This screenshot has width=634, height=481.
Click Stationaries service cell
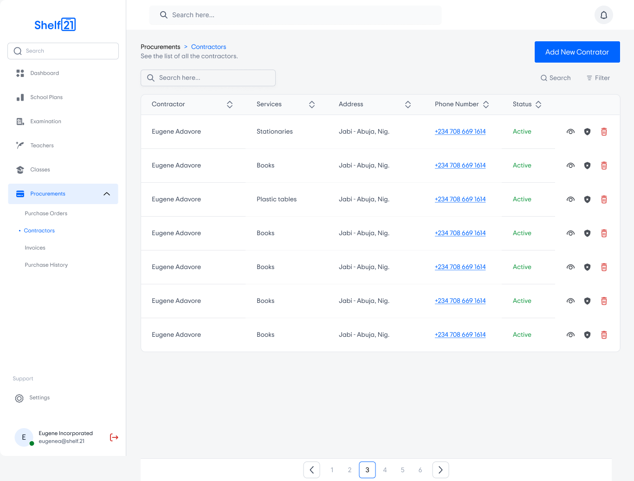(x=275, y=132)
